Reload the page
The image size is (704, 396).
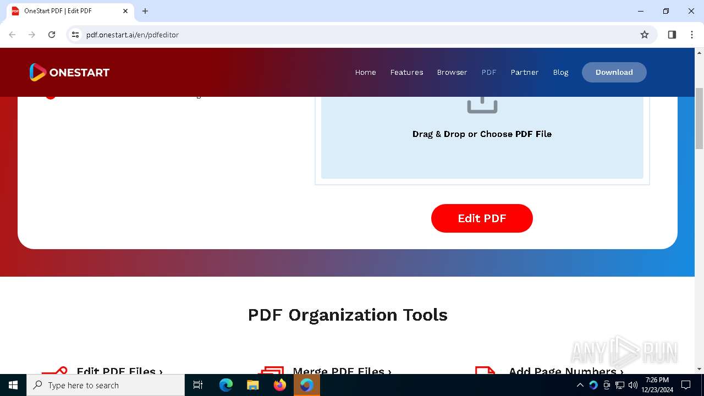tap(52, 35)
